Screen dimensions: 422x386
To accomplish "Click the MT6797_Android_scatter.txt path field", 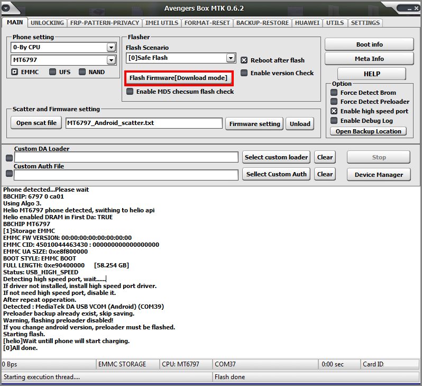I will pyautogui.click(x=144, y=123).
